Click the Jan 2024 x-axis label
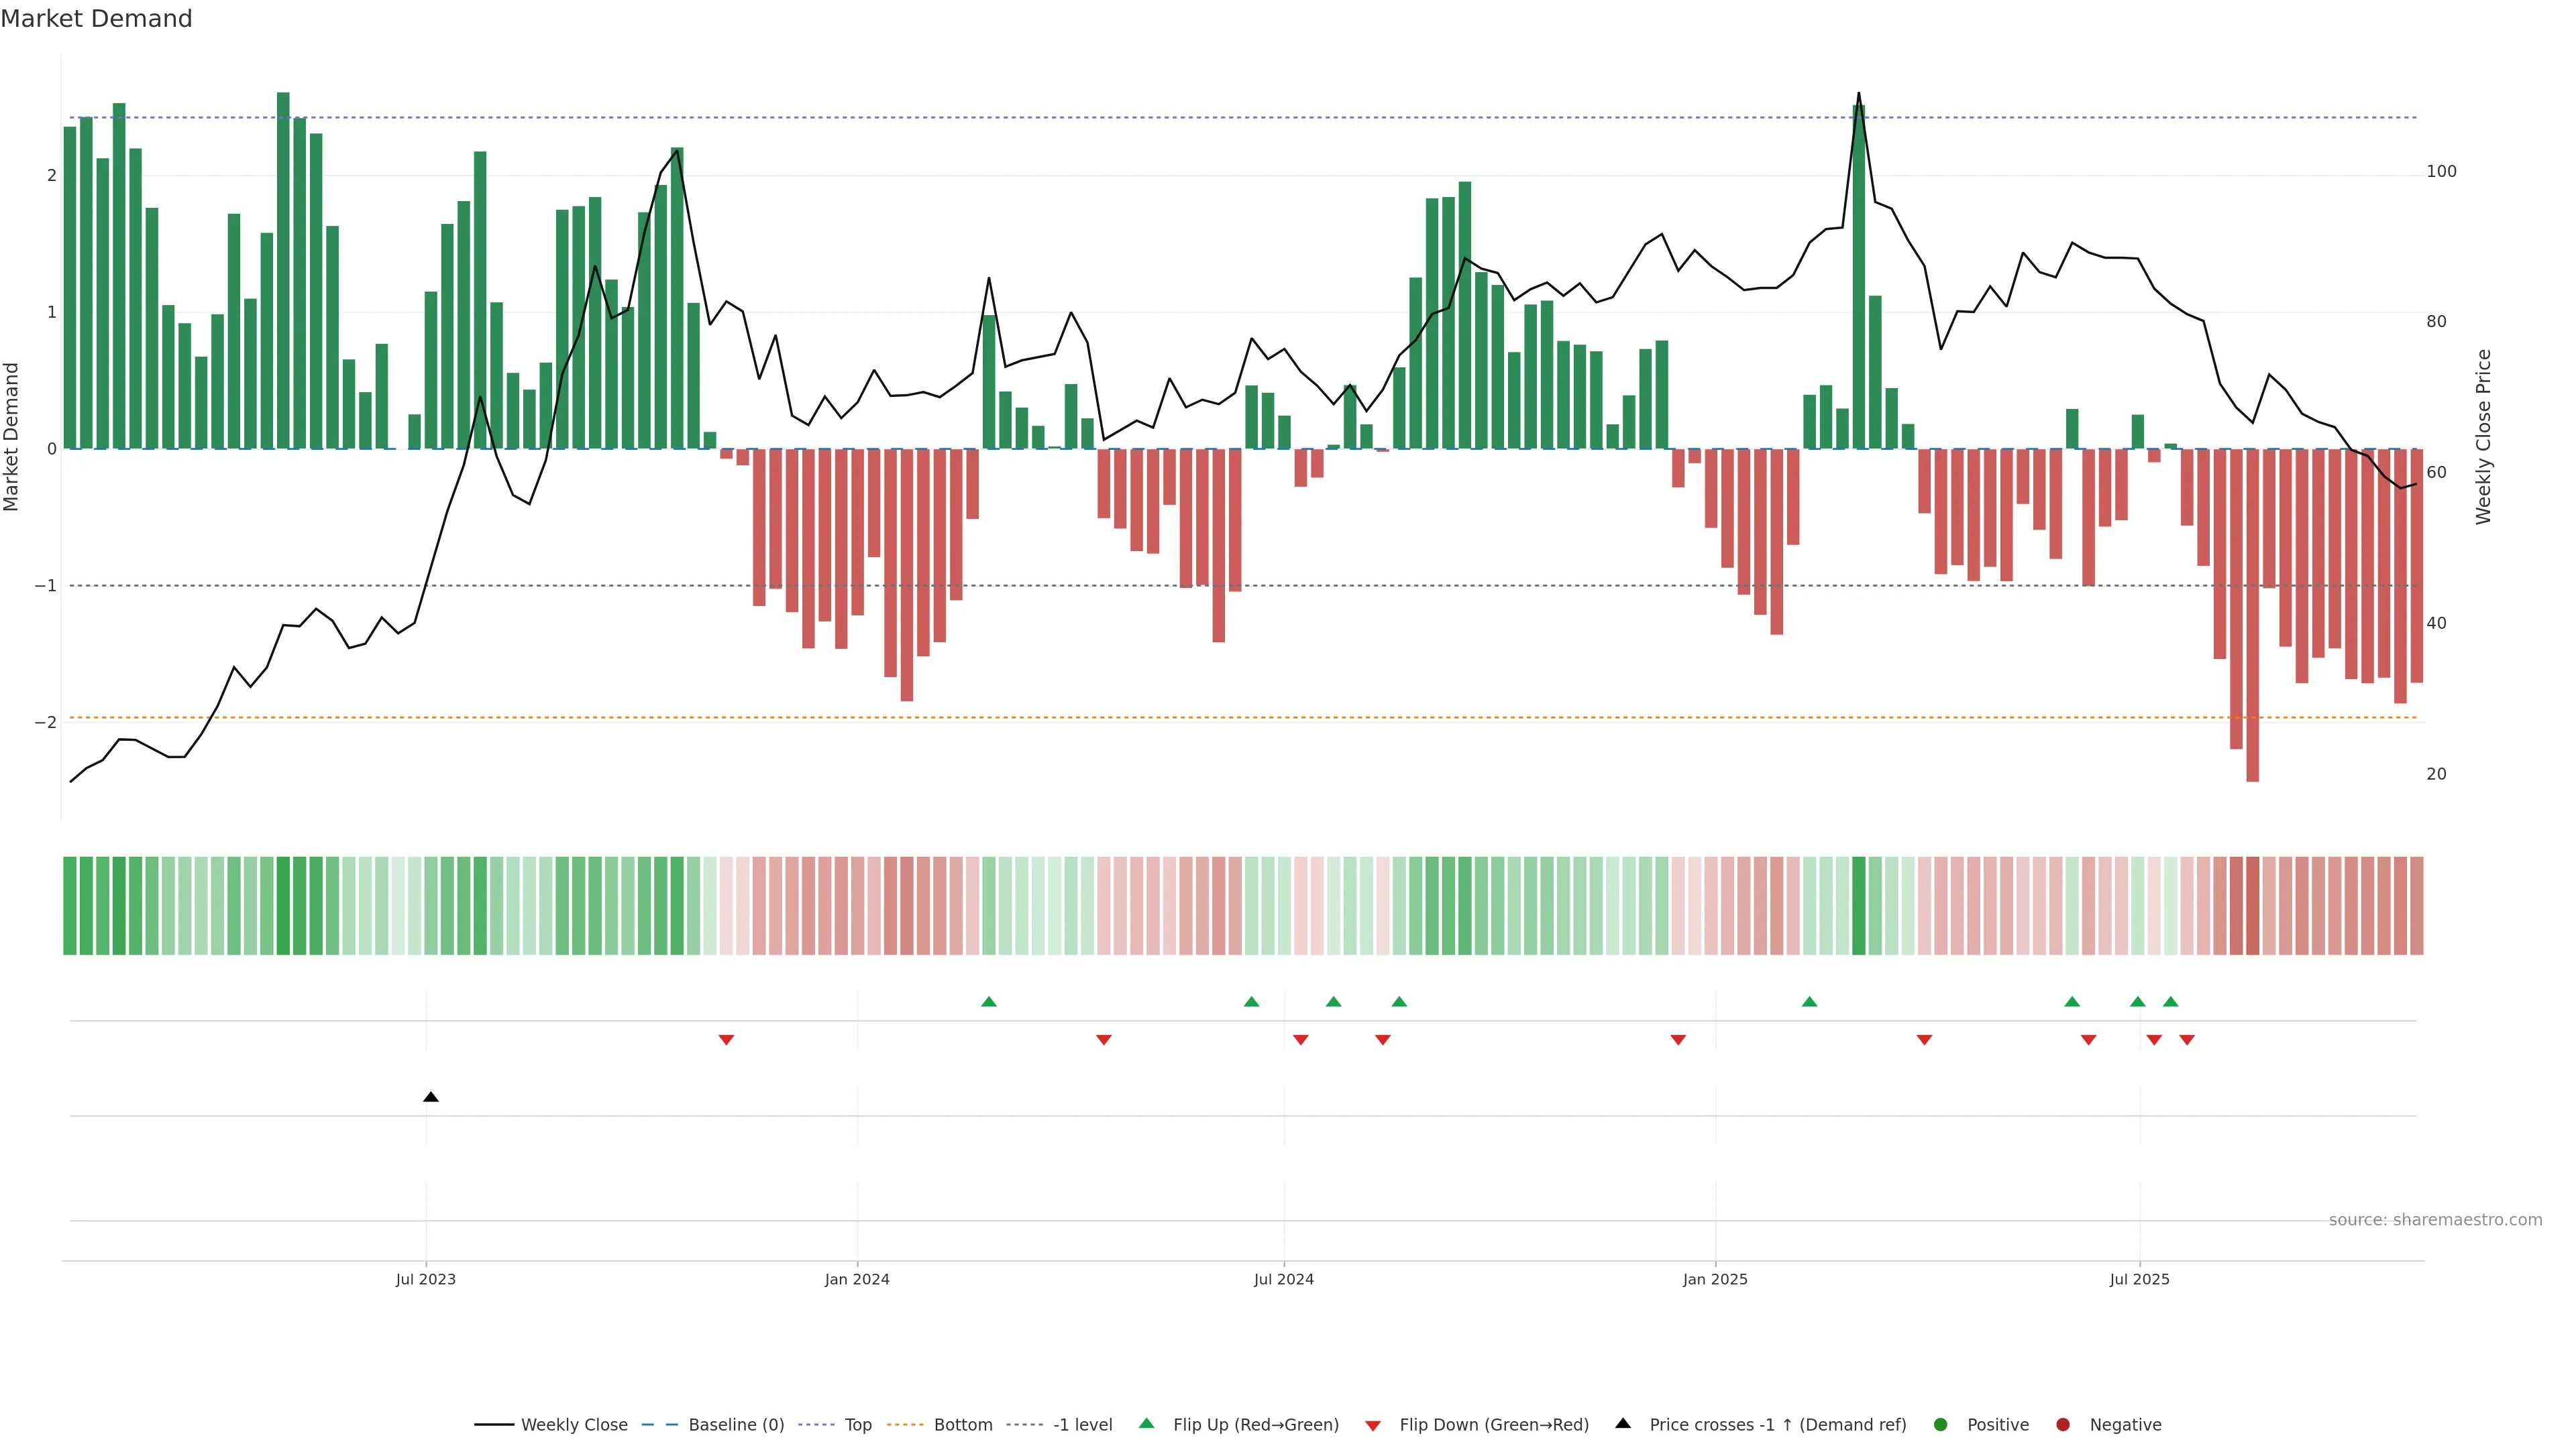Image resolution: width=2576 pixels, height=1448 pixels. (x=857, y=1279)
